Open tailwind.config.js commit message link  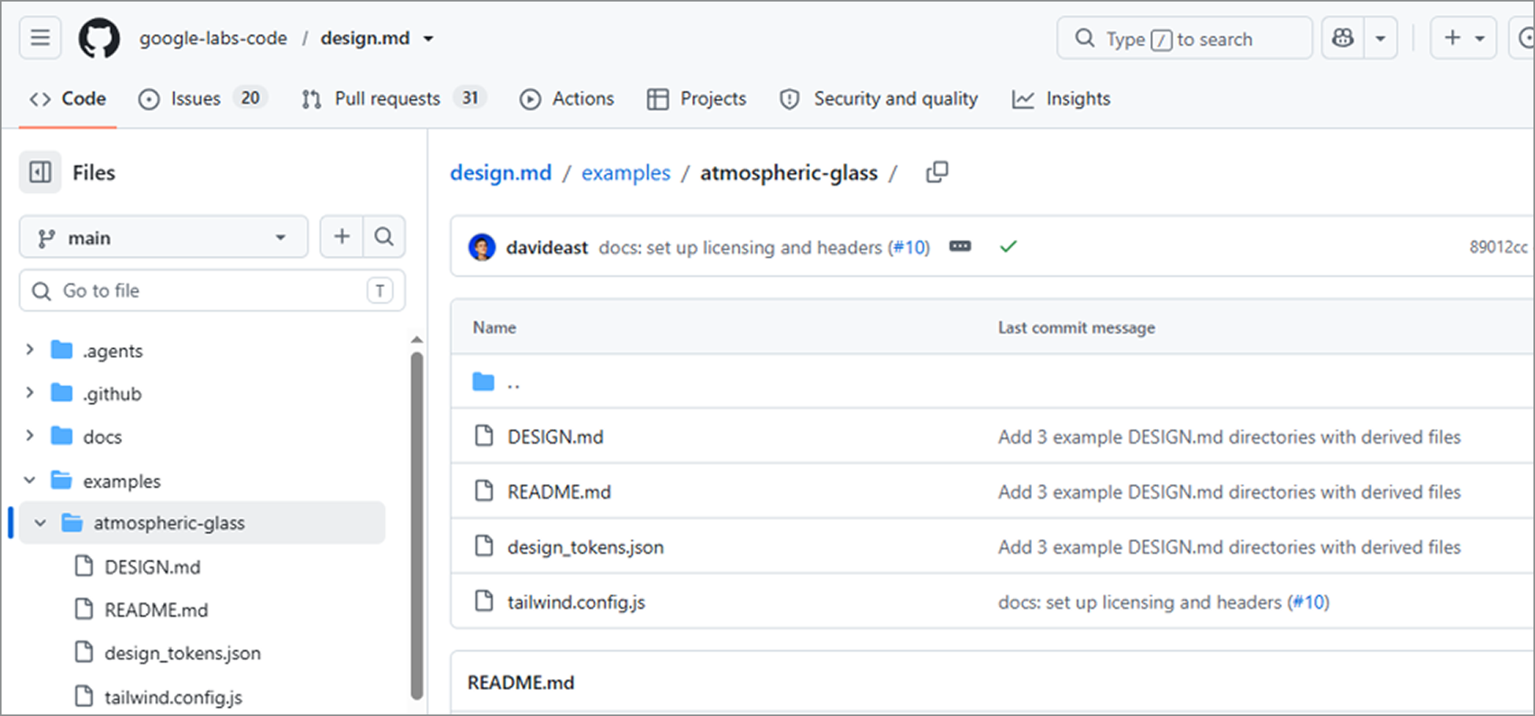click(1163, 602)
